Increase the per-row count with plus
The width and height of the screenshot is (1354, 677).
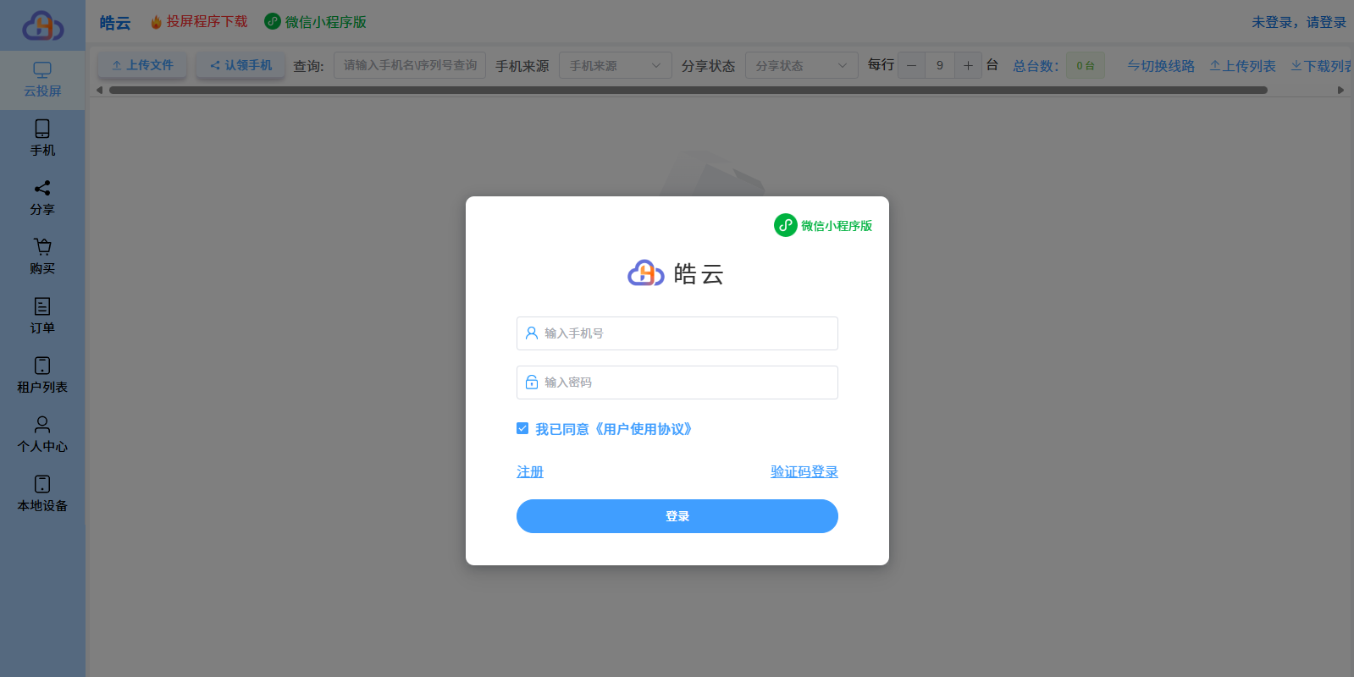coord(968,66)
